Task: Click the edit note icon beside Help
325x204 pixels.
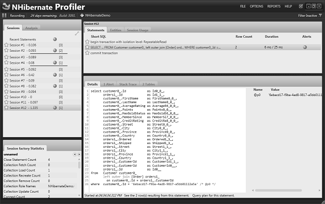Action: (301, 6)
